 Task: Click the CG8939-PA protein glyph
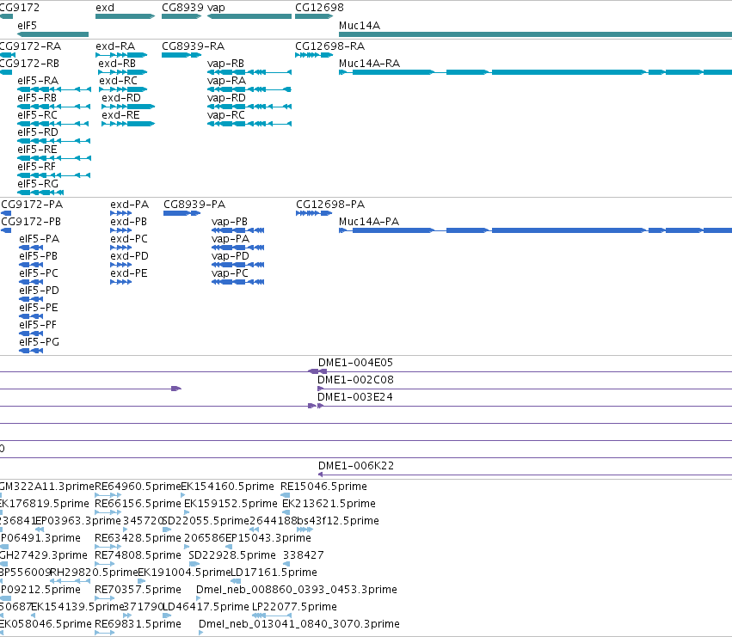(182, 213)
